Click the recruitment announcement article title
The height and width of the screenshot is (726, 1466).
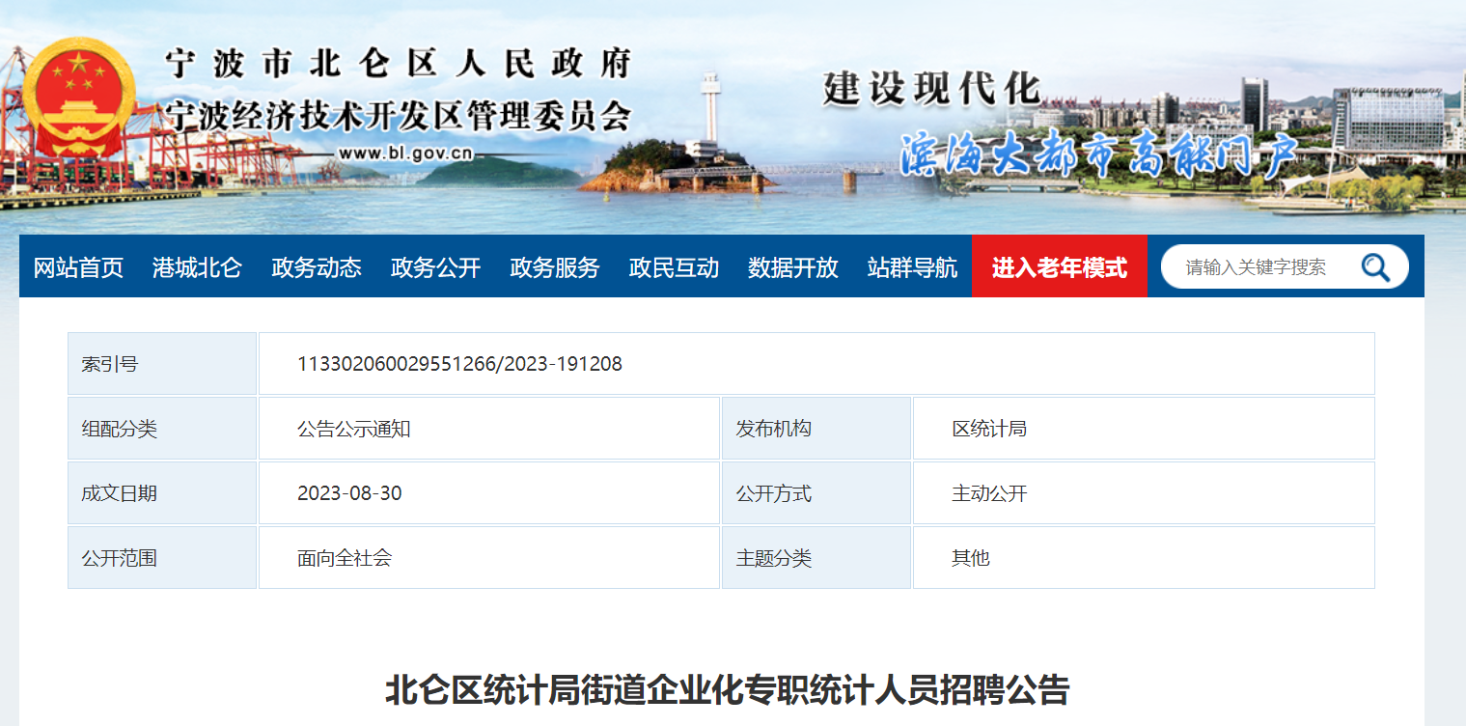[728, 690]
